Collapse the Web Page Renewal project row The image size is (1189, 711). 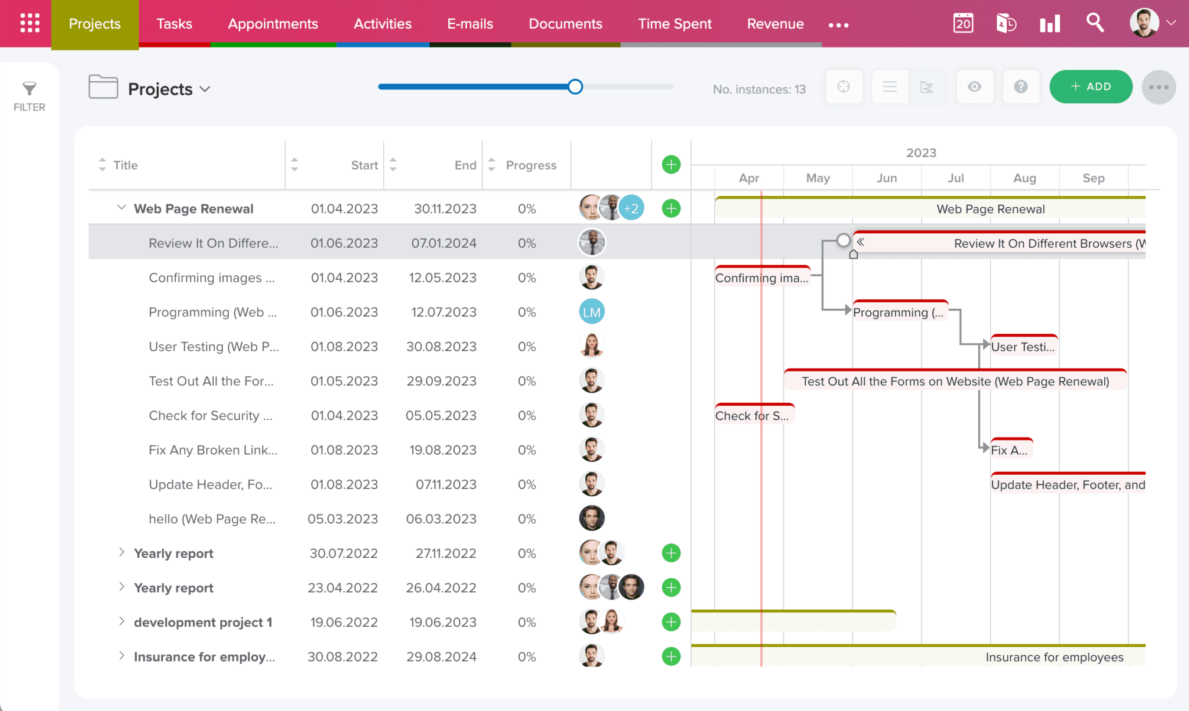tap(121, 208)
